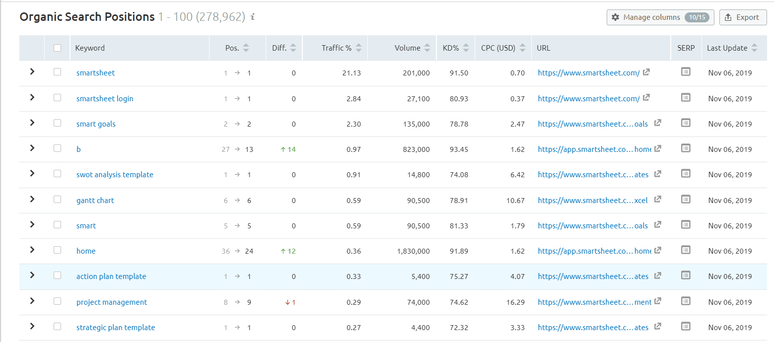View SERP snapshot for strategic plan template
The width and height of the screenshot is (774, 342).
[x=686, y=326]
